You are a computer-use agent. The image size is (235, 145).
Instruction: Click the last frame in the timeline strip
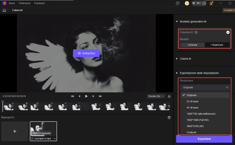click(164, 107)
